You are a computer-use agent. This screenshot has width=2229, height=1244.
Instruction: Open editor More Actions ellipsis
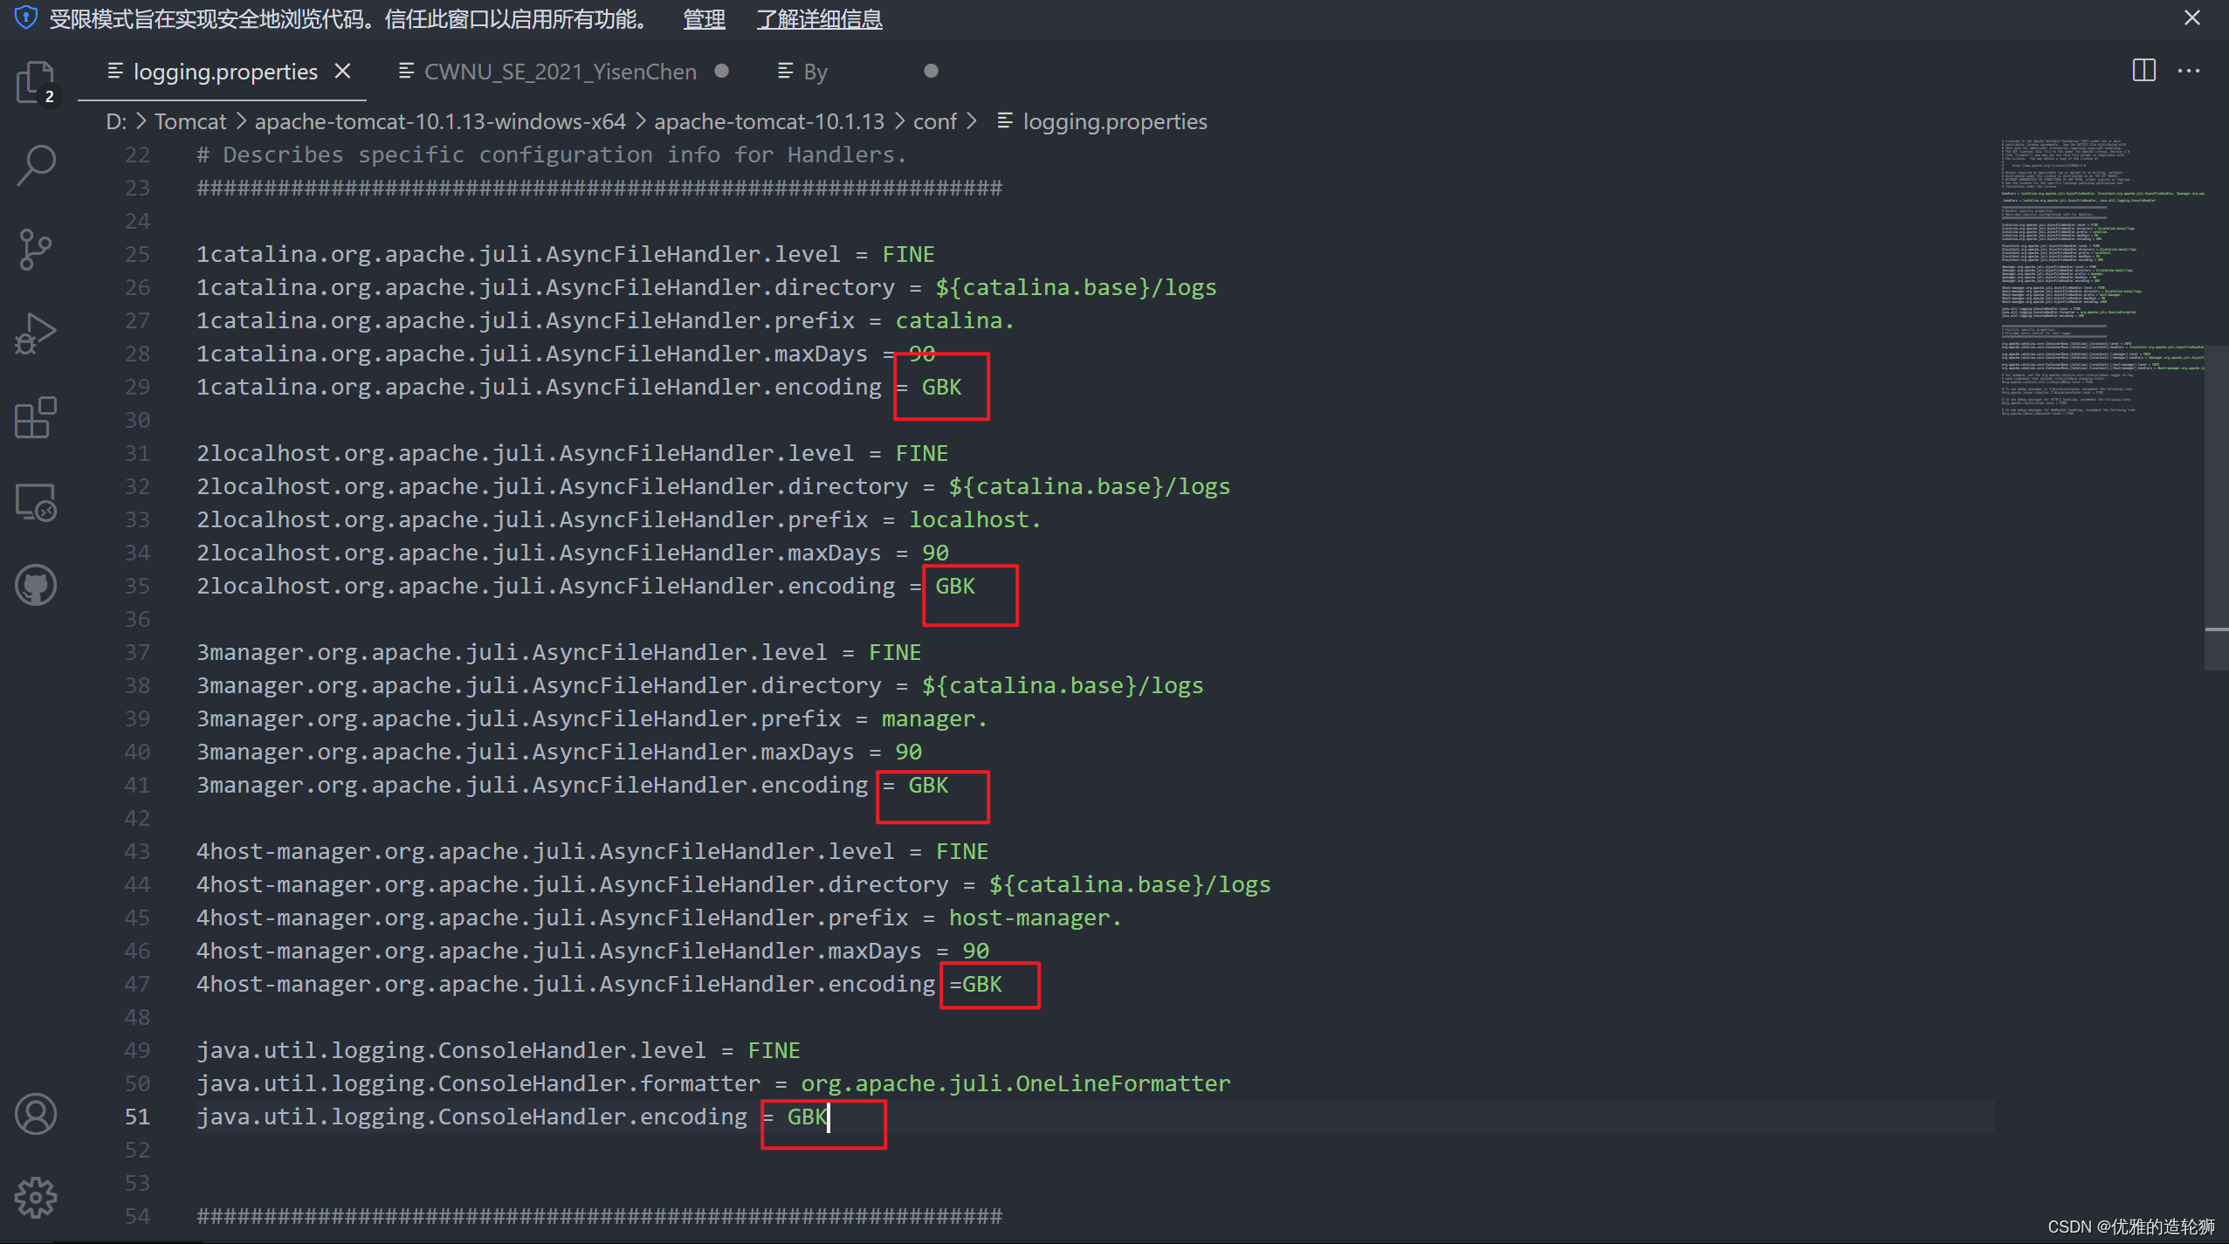pyautogui.click(x=2189, y=71)
